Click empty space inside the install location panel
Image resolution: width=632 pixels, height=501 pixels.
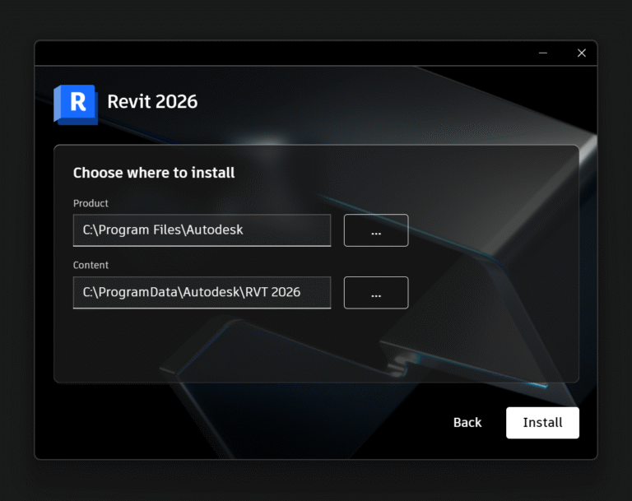247,346
